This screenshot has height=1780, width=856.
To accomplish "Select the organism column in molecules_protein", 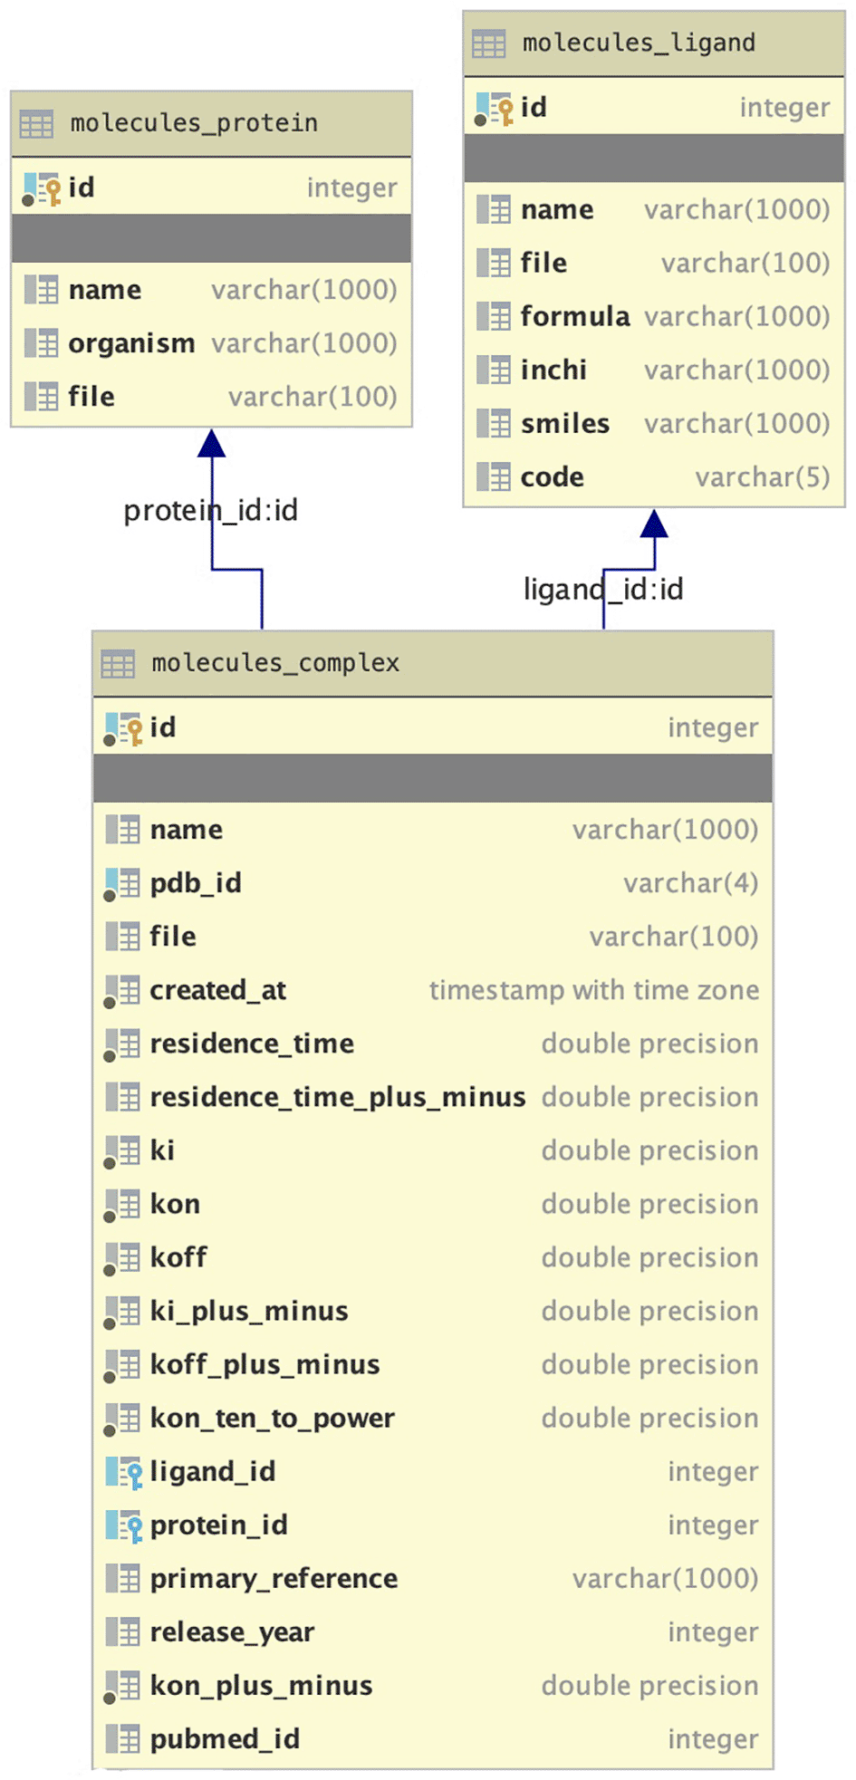I will point(131,343).
